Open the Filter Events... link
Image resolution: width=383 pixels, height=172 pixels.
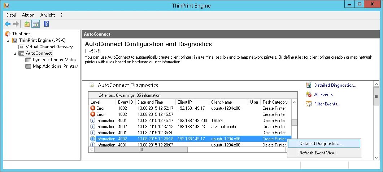(327, 104)
